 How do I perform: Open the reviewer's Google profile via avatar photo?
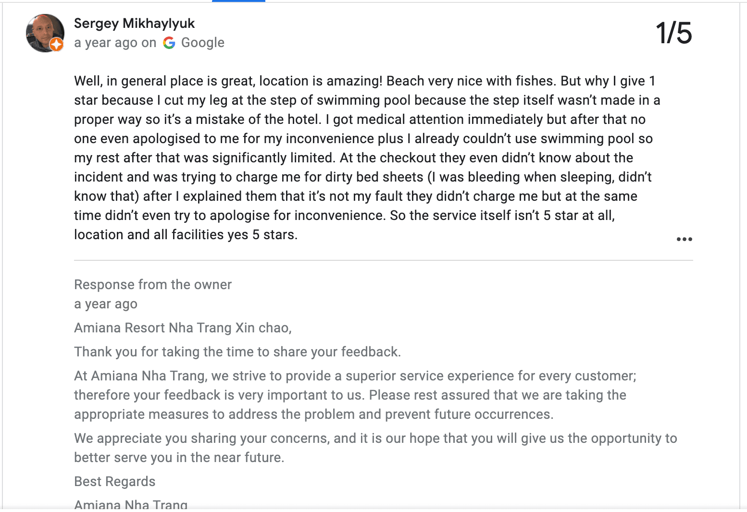pyautogui.click(x=45, y=33)
